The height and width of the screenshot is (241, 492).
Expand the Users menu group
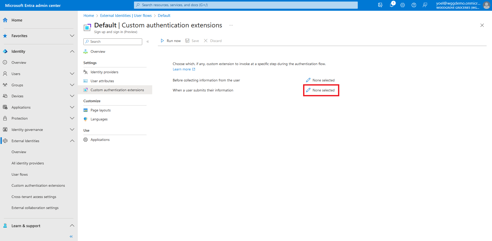tap(72, 74)
